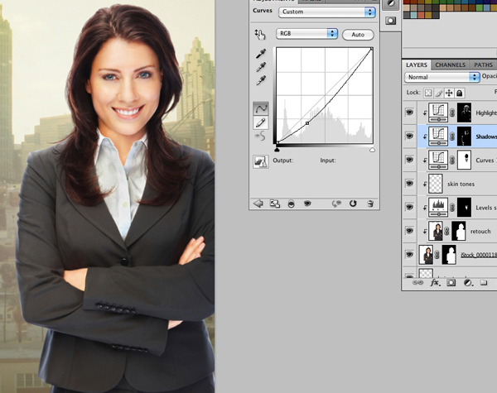Viewport: 497px width, 393px height.
Task: Click the reset adjustment icon
Action: click(353, 203)
